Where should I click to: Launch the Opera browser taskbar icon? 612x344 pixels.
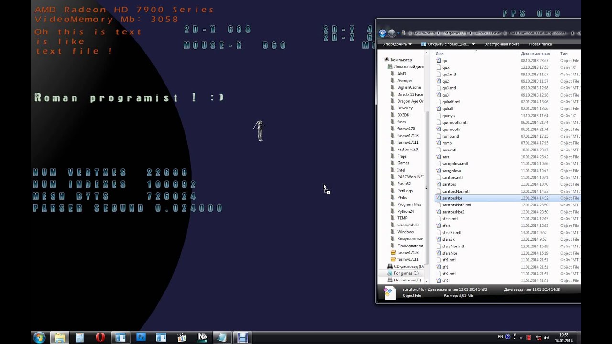[100, 338]
